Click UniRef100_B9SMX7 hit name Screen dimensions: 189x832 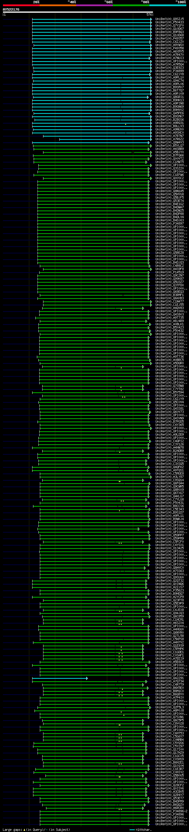pos(170,87)
